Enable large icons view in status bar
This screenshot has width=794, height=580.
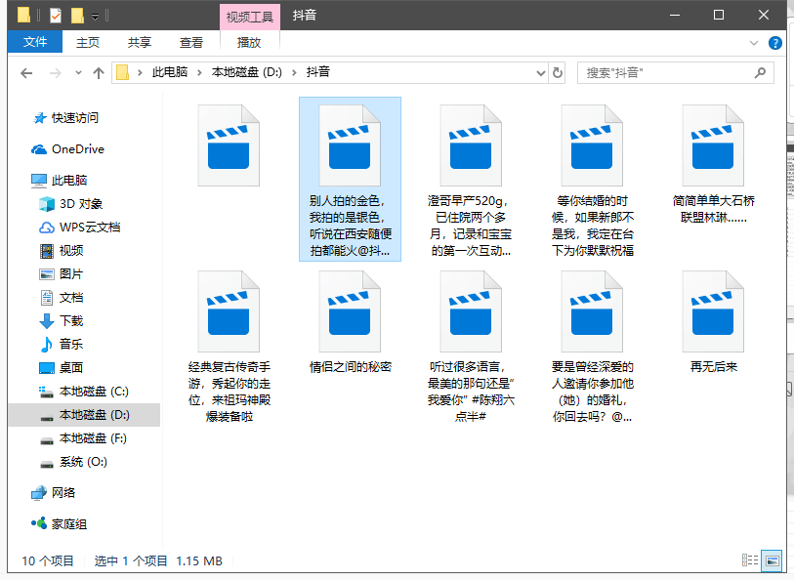pos(771,559)
